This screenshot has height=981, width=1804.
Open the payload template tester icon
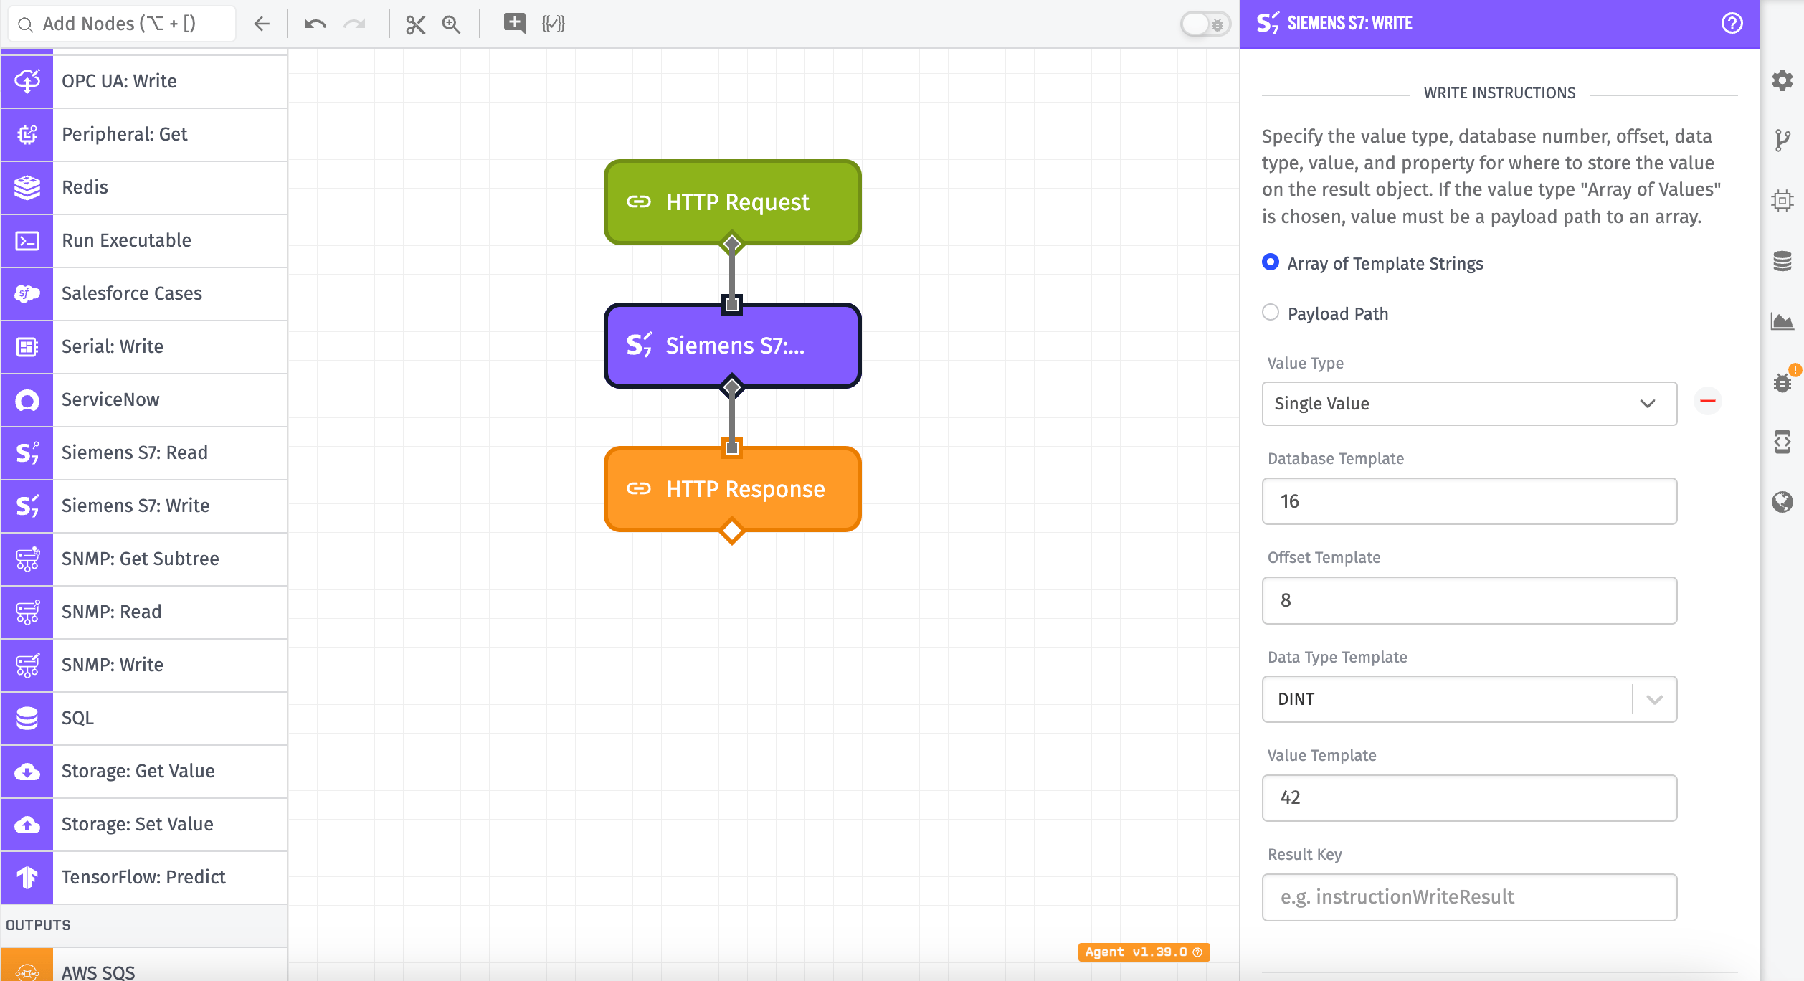(x=554, y=24)
